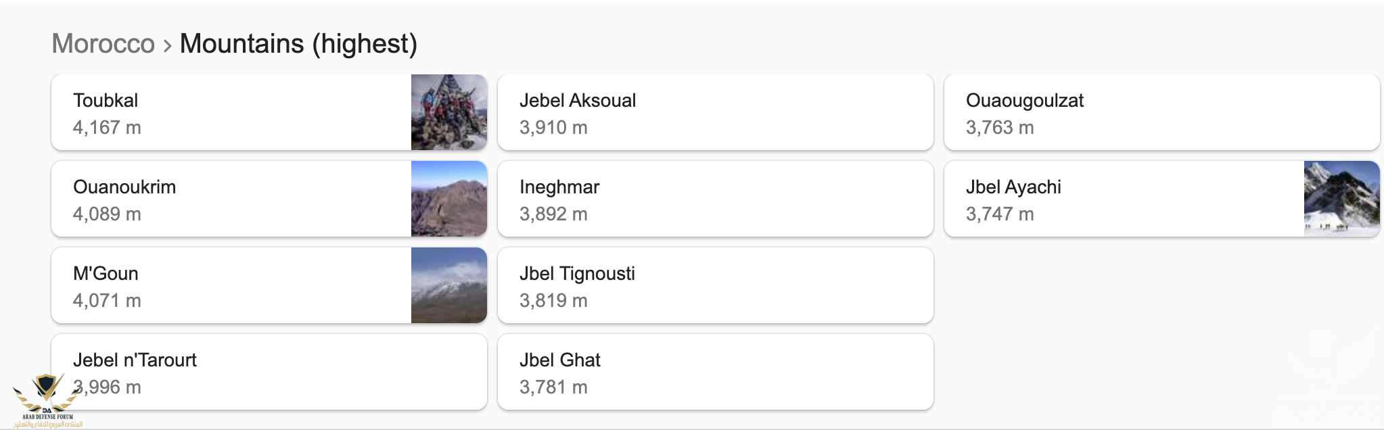The width and height of the screenshot is (1384, 430).
Task: Click the Jebel Aksoual name text
Action: click(x=578, y=101)
